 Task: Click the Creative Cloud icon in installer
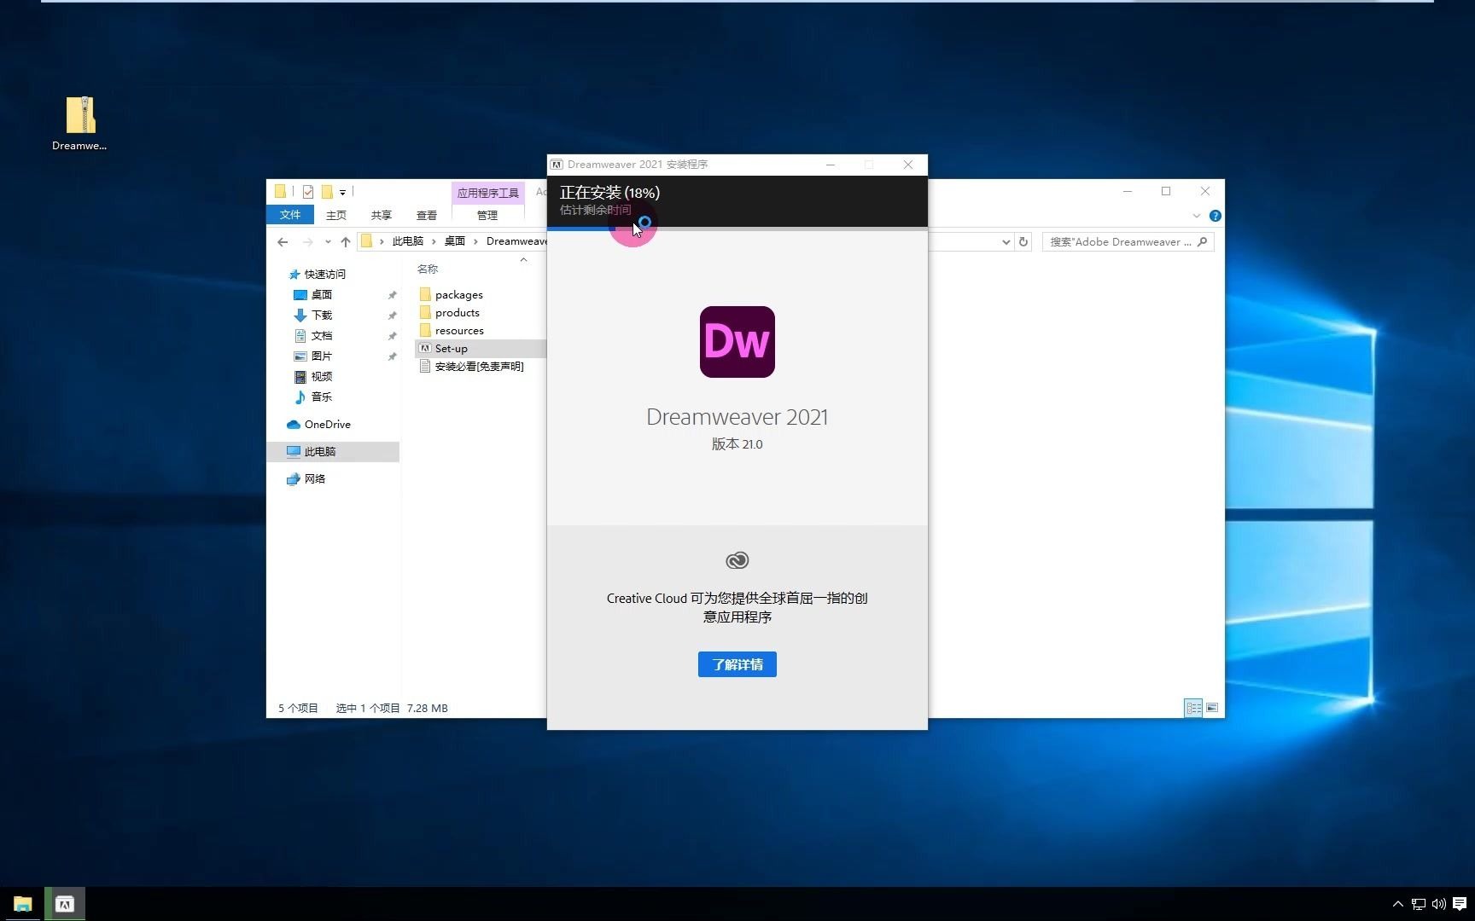[737, 560]
